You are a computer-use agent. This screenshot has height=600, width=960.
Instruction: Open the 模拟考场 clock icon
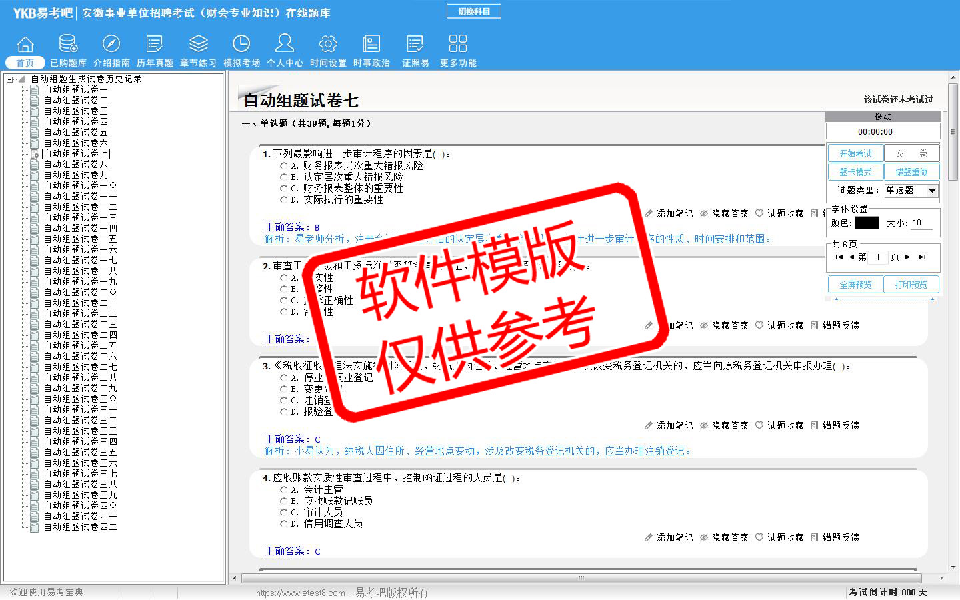click(241, 45)
